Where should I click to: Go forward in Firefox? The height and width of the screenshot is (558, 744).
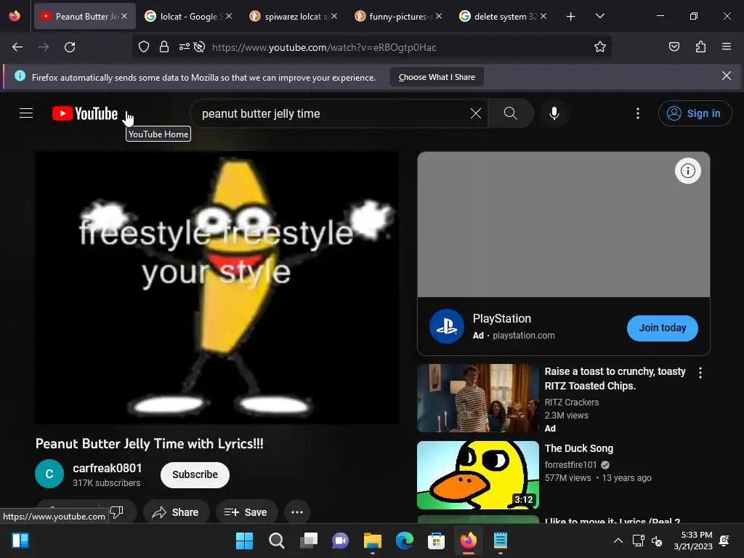point(44,47)
